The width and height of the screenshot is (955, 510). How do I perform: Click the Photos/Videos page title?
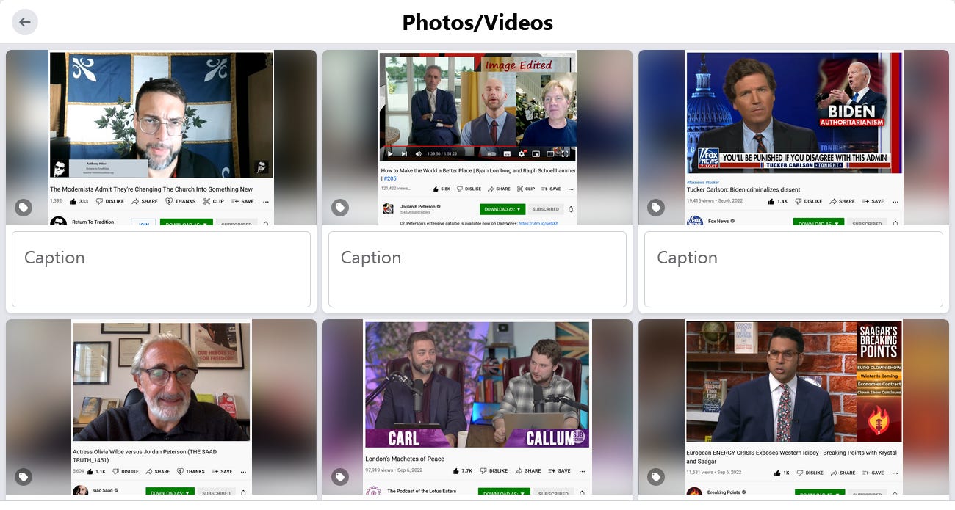coord(478,23)
